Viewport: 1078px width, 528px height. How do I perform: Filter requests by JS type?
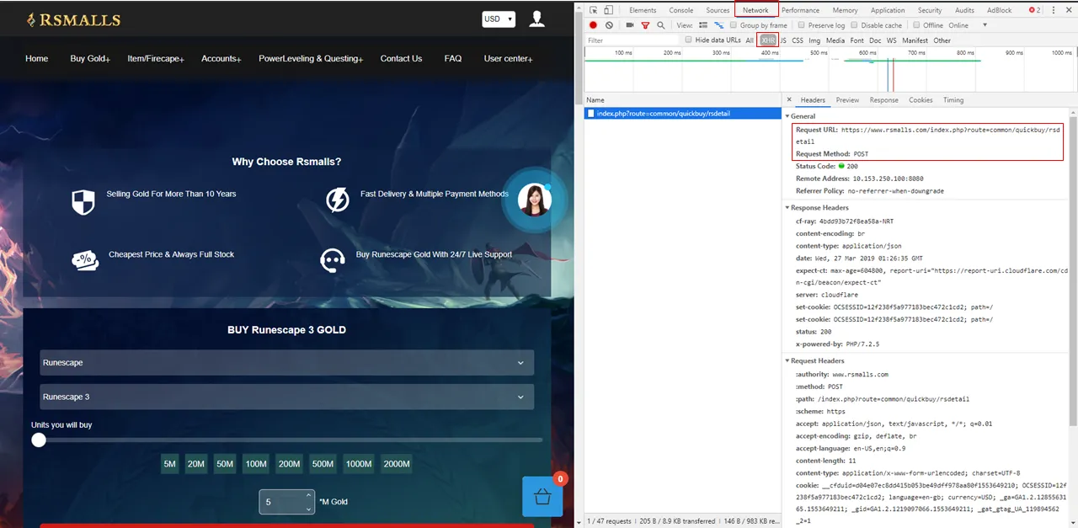[x=783, y=40]
